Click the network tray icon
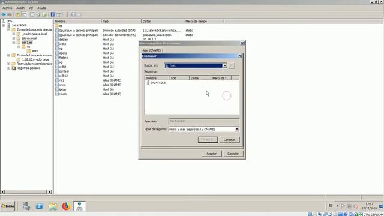Screen dimensions: 384x216 pos(349,206)
